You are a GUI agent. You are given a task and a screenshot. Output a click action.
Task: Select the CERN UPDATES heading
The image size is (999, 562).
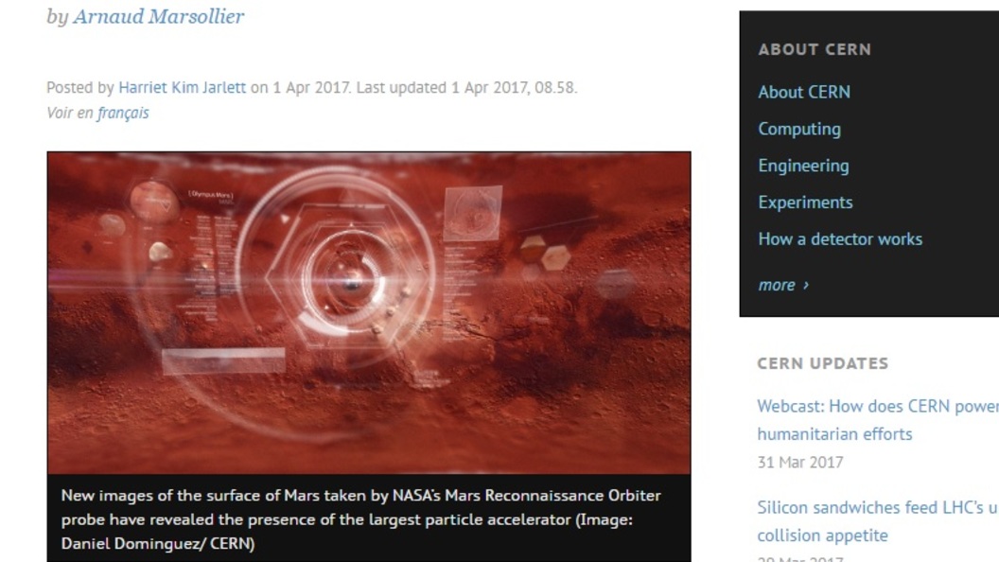pos(822,363)
